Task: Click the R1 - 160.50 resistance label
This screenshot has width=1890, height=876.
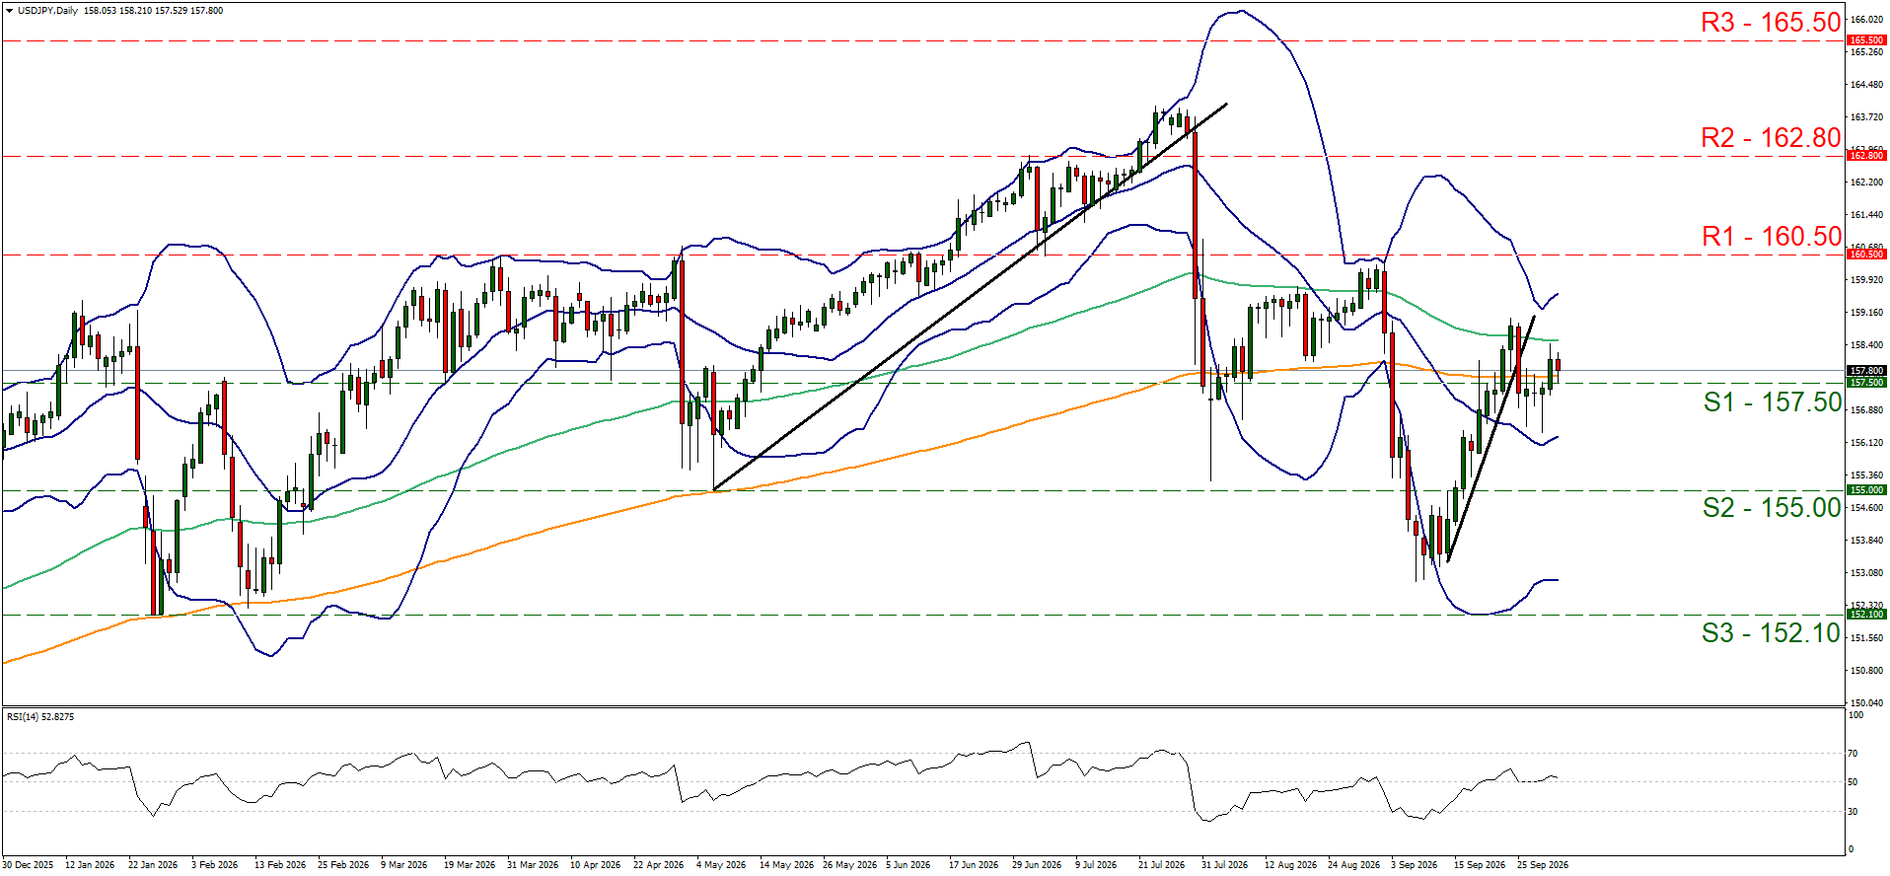Action: (1772, 237)
